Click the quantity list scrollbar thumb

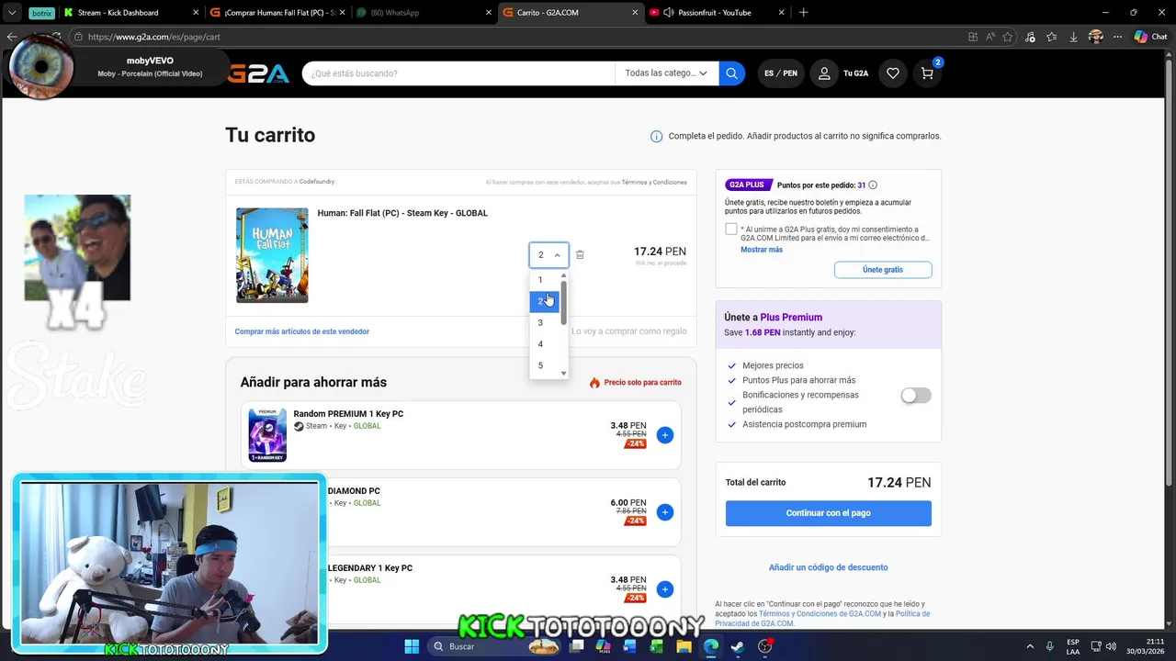(x=563, y=302)
